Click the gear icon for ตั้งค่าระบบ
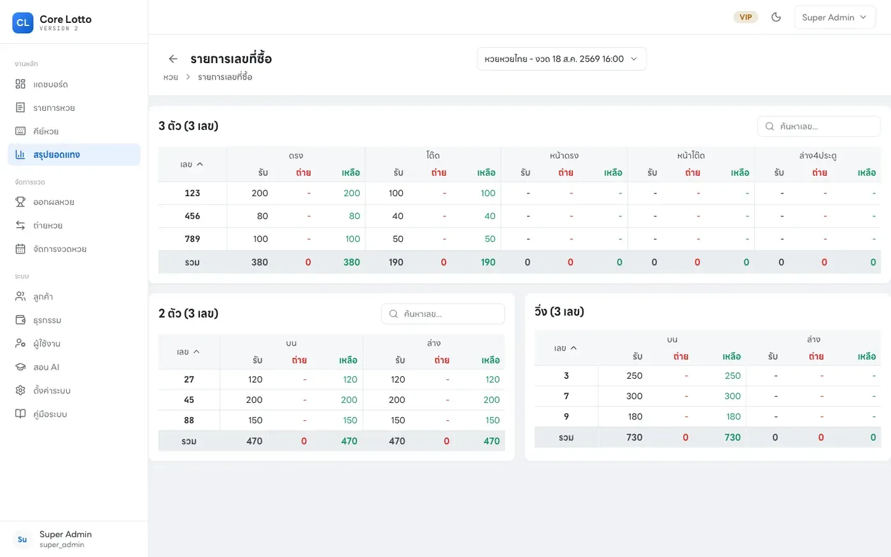891x557 pixels. [x=20, y=390]
